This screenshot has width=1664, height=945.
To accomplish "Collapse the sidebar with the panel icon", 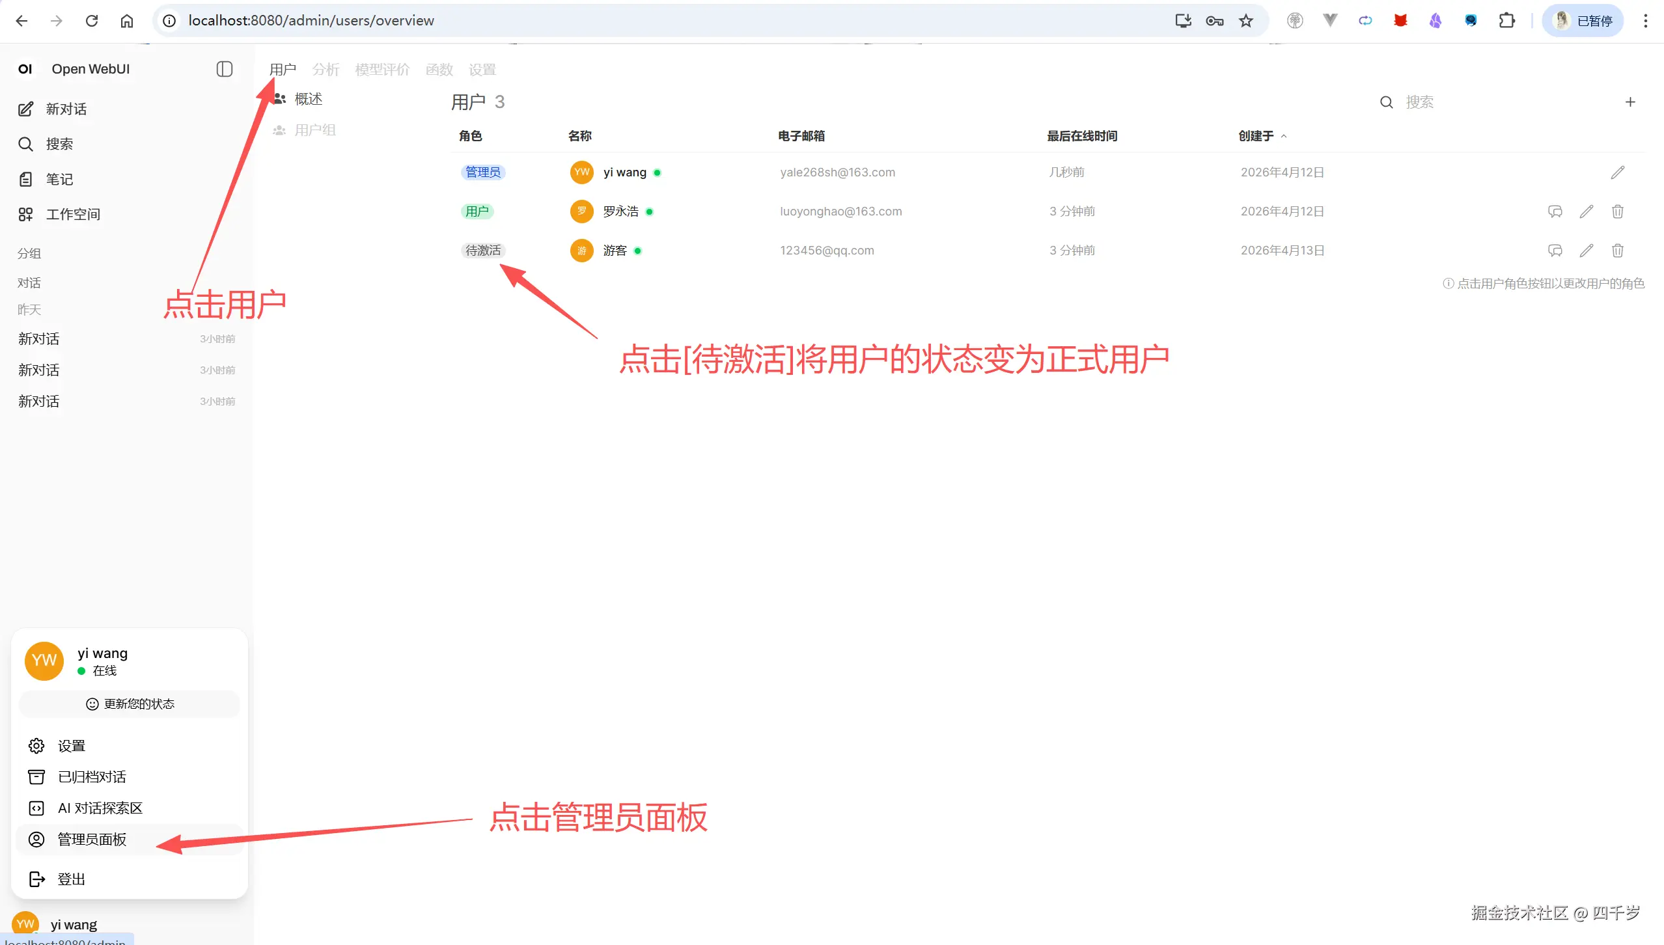I will pos(224,69).
